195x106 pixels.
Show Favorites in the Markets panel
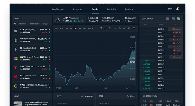23,24
